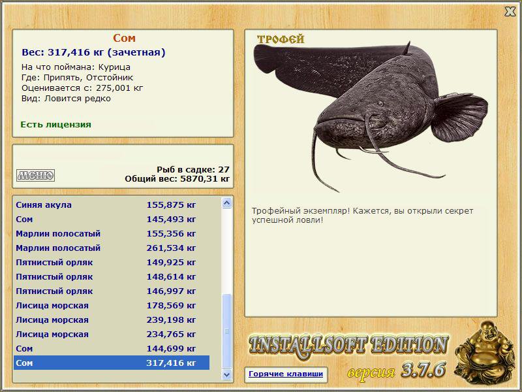Click the версия 3.7.6 label
Screen dimensions: 522x392
point(397,370)
